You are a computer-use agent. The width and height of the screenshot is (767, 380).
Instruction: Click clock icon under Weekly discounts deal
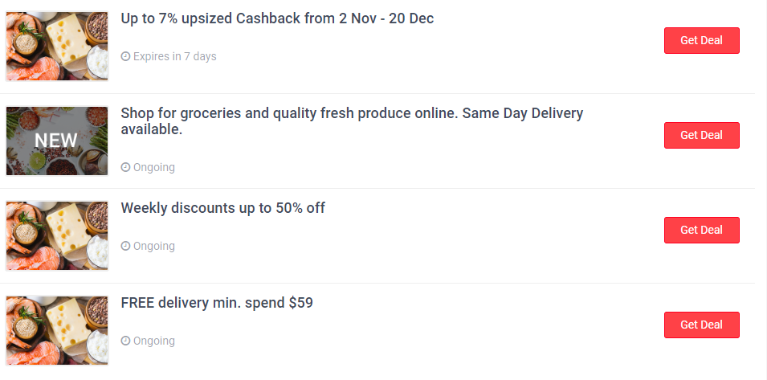pos(125,246)
